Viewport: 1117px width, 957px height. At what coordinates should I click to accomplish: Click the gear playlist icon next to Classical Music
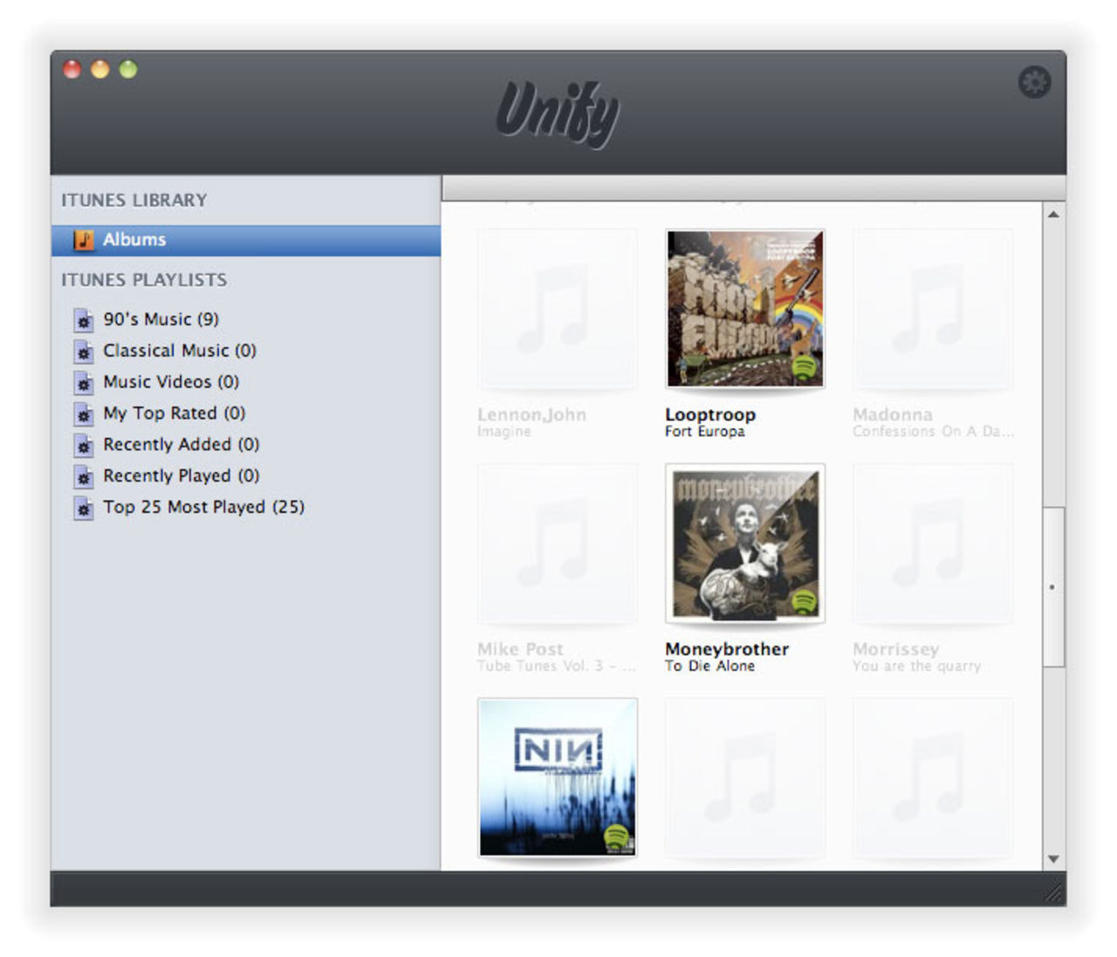(x=85, y=351)
